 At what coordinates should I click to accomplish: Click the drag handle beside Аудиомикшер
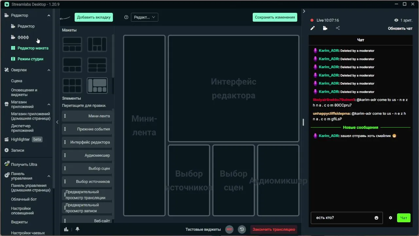click(x=65, y=155)
